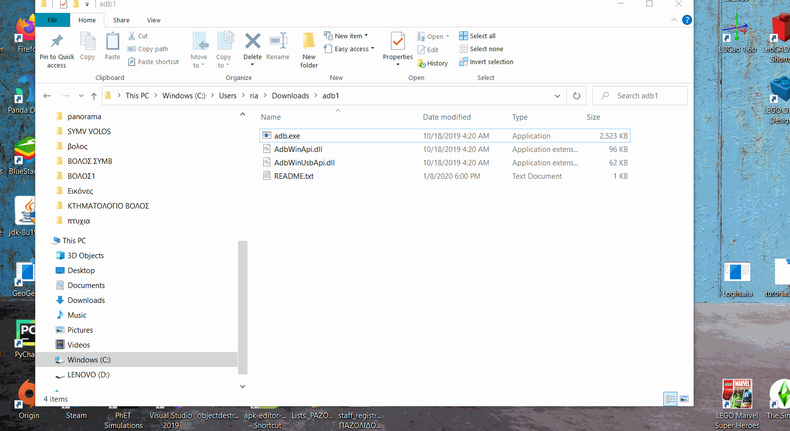
Task: Open the Easy access dropdown
Action: (x=349, y=49)
